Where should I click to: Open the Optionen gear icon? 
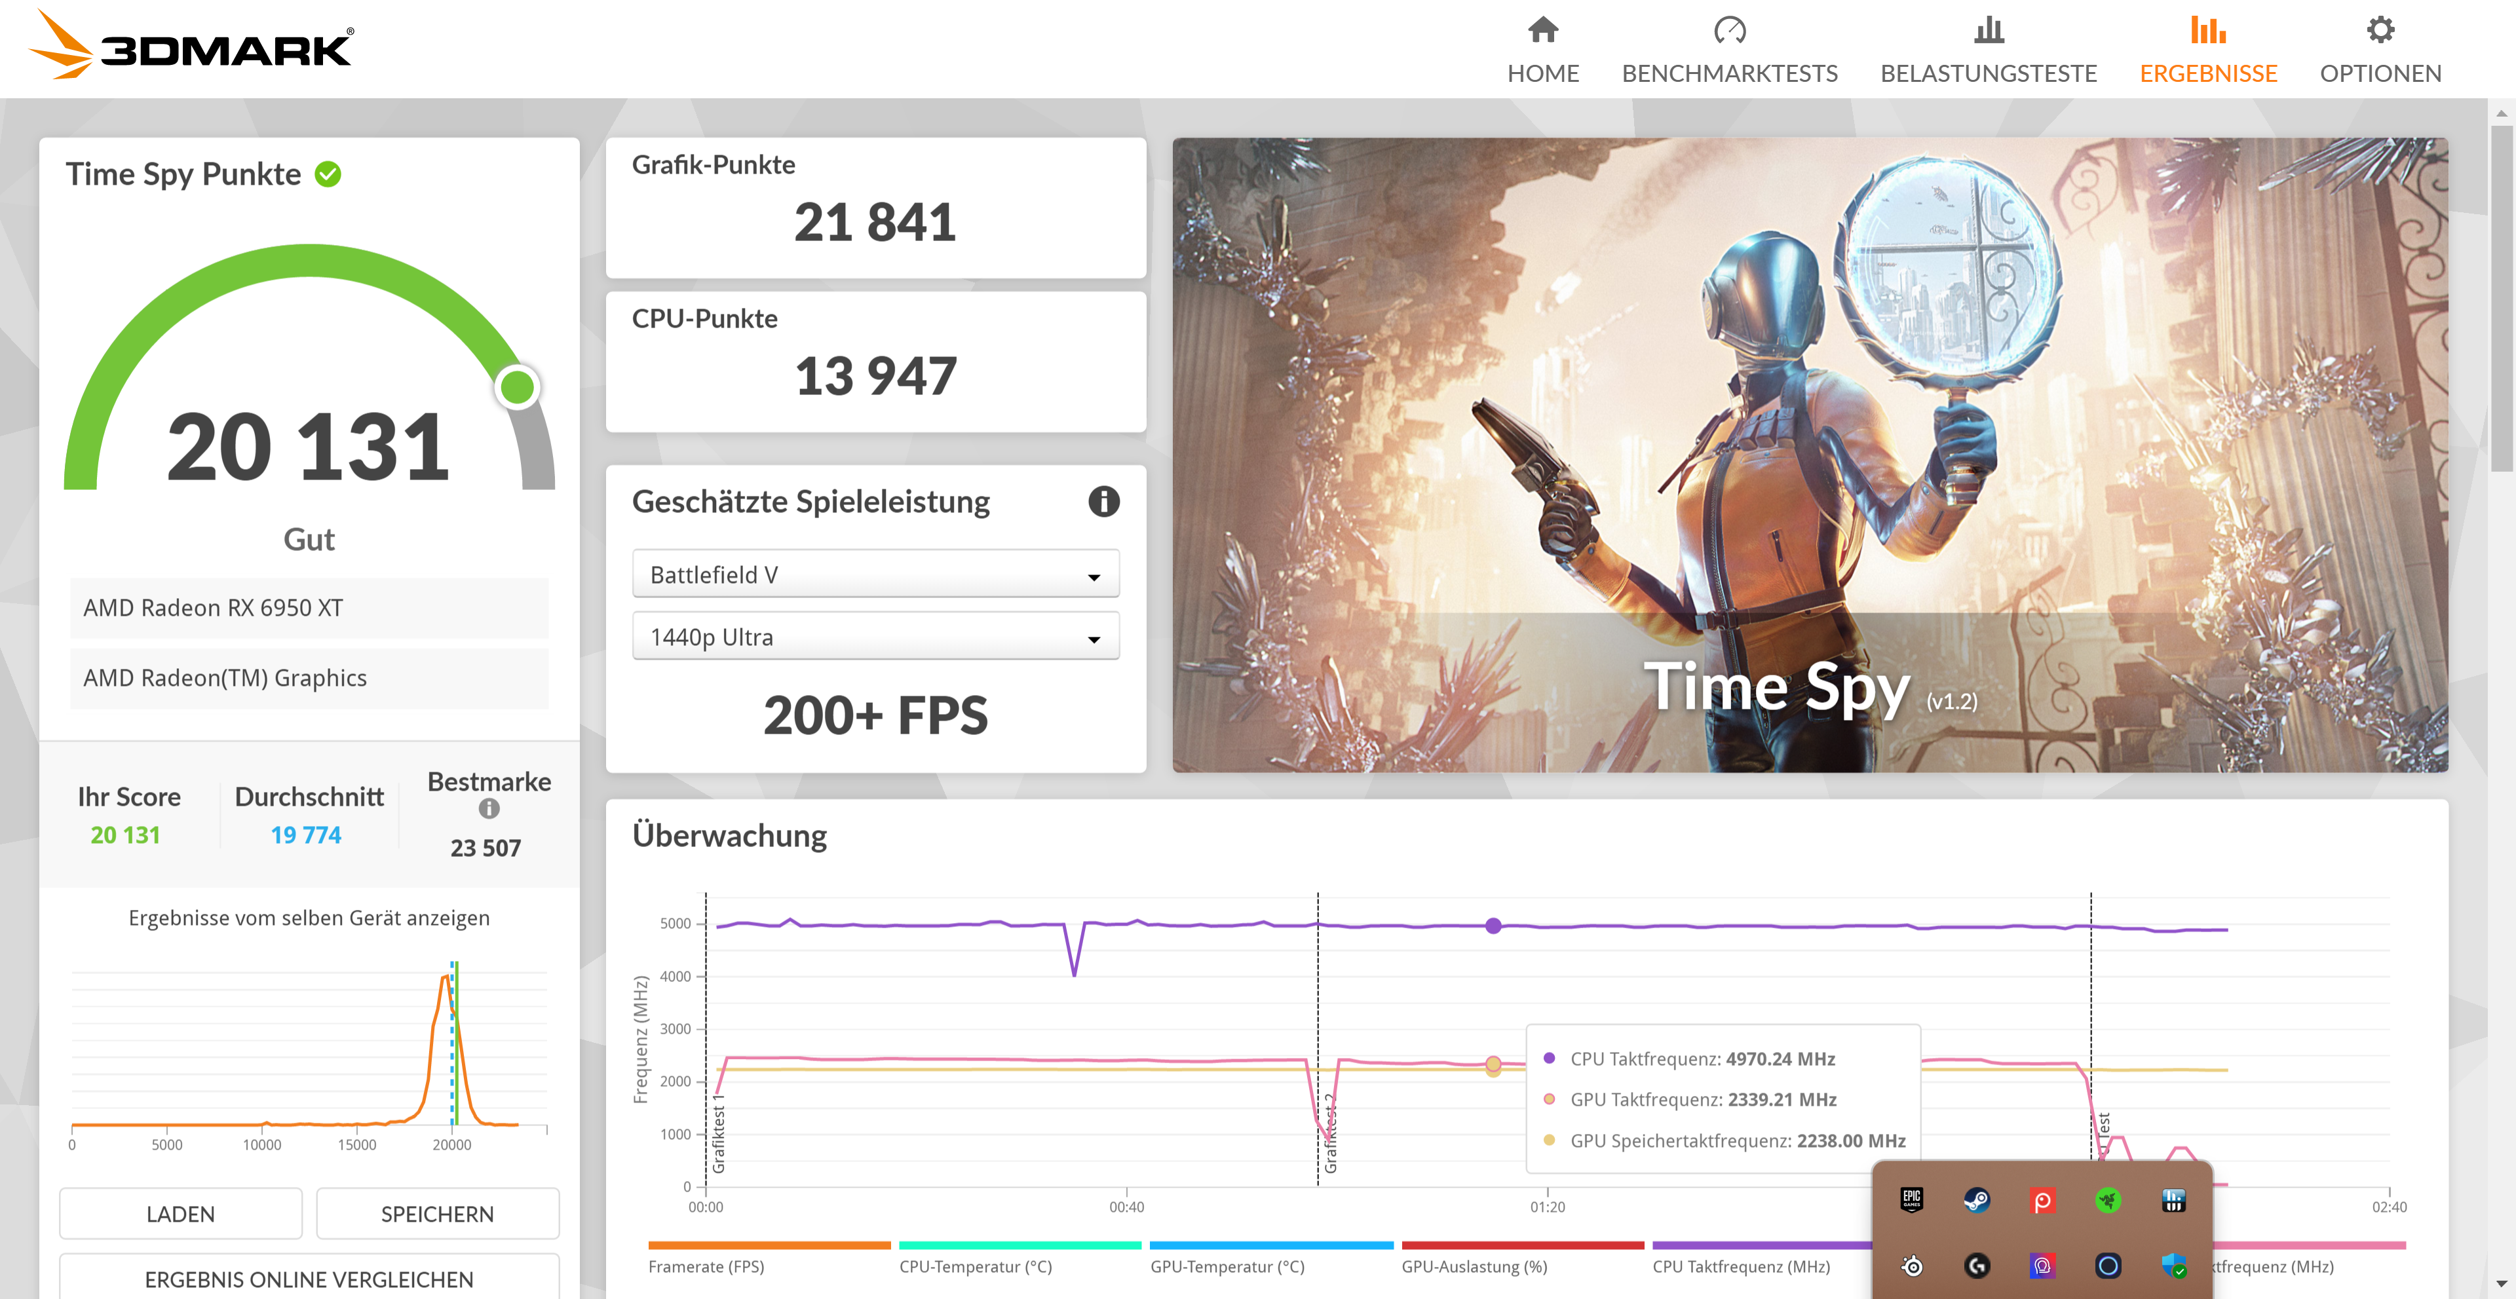2379,30
